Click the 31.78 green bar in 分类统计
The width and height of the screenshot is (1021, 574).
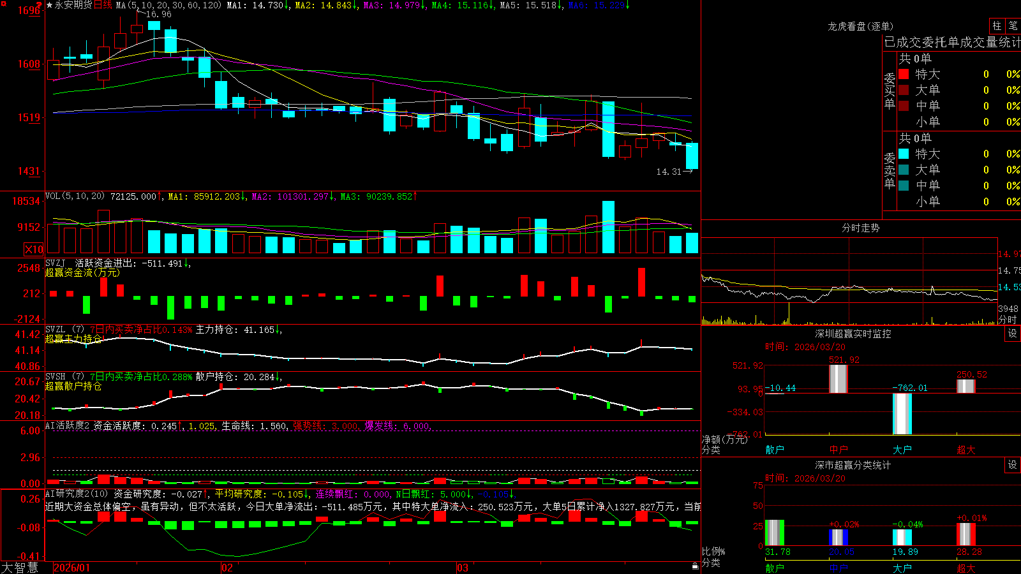pos(774,533)
